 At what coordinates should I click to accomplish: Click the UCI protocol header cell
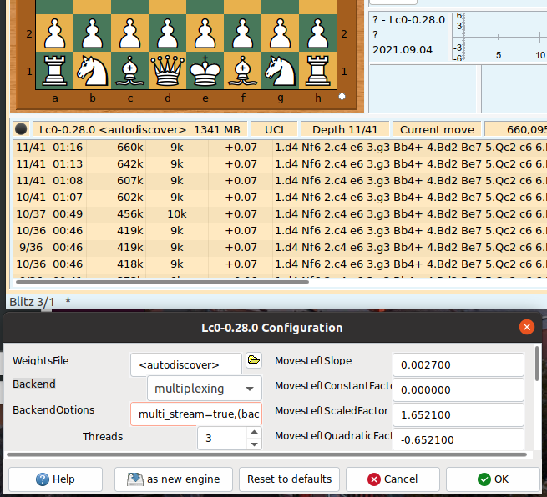(274, 129)
